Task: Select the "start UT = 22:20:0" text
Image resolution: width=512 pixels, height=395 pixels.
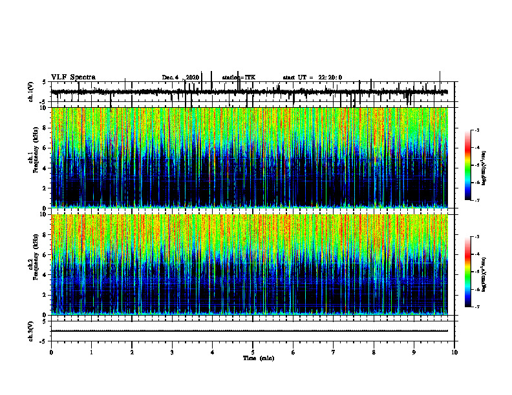Action: tap(312, 77)
